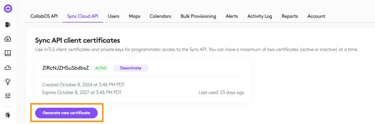Switch to Bulk Provisioning tab

198,16
